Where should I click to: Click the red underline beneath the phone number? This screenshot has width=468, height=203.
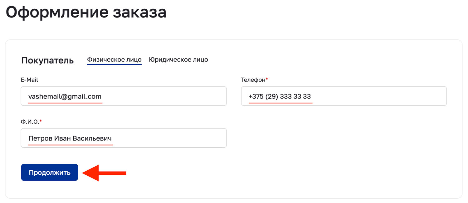click(x=280, y=103)
